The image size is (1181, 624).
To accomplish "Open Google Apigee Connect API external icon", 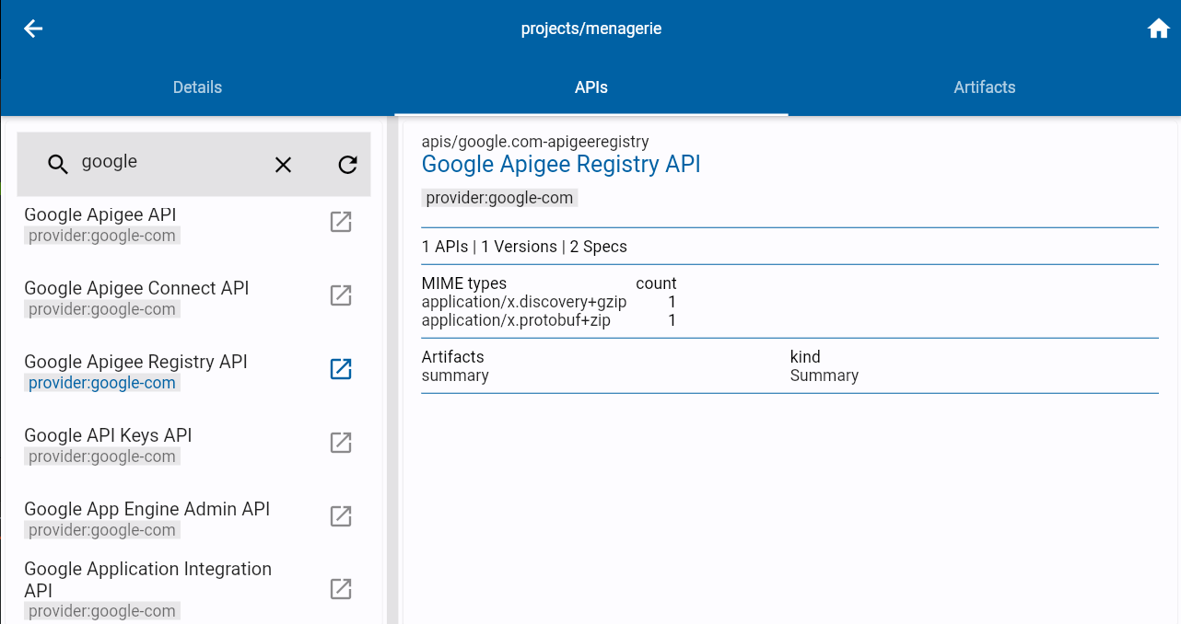I will point(341,295).
